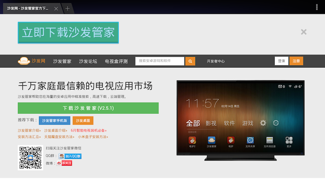Click the 电驴2 app icon
This screenshot has width=325, height=182.
[x=192, y=140]
